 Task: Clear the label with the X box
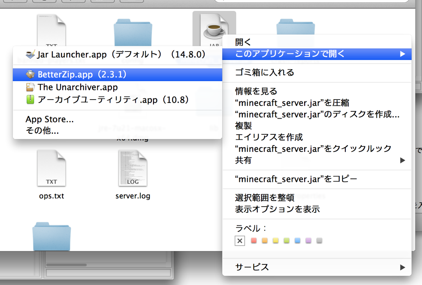(240, 240)
